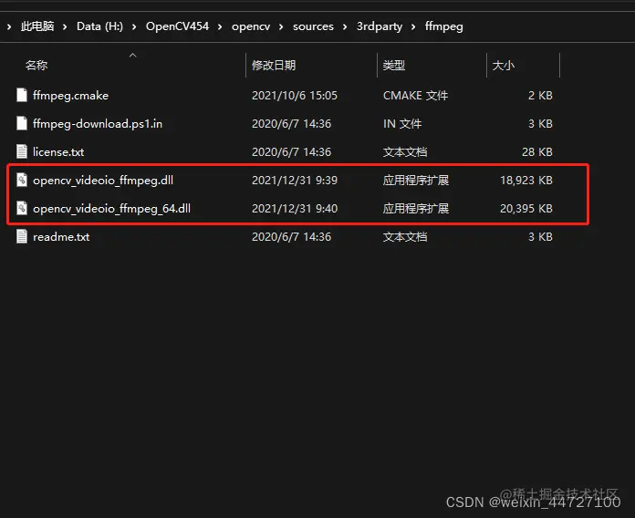Select file ffmpeg-download.ps1.in

click(x=98, y=124)
